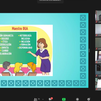This screenshot has width=101, height=101.
Task: Click the muted microphone icon on JCS's tile
Action: [x=97, y=62]
